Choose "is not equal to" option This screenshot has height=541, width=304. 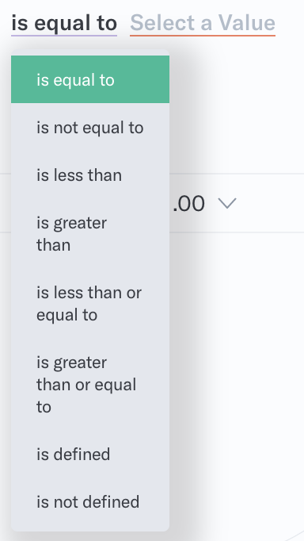pyautogui.click(x=90, y=128)
